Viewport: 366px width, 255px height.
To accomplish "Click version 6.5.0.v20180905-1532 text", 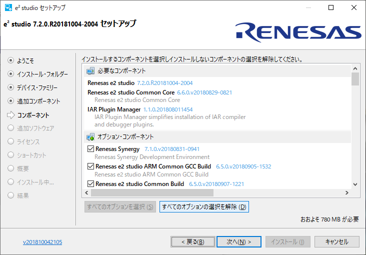I will point(243,166).
